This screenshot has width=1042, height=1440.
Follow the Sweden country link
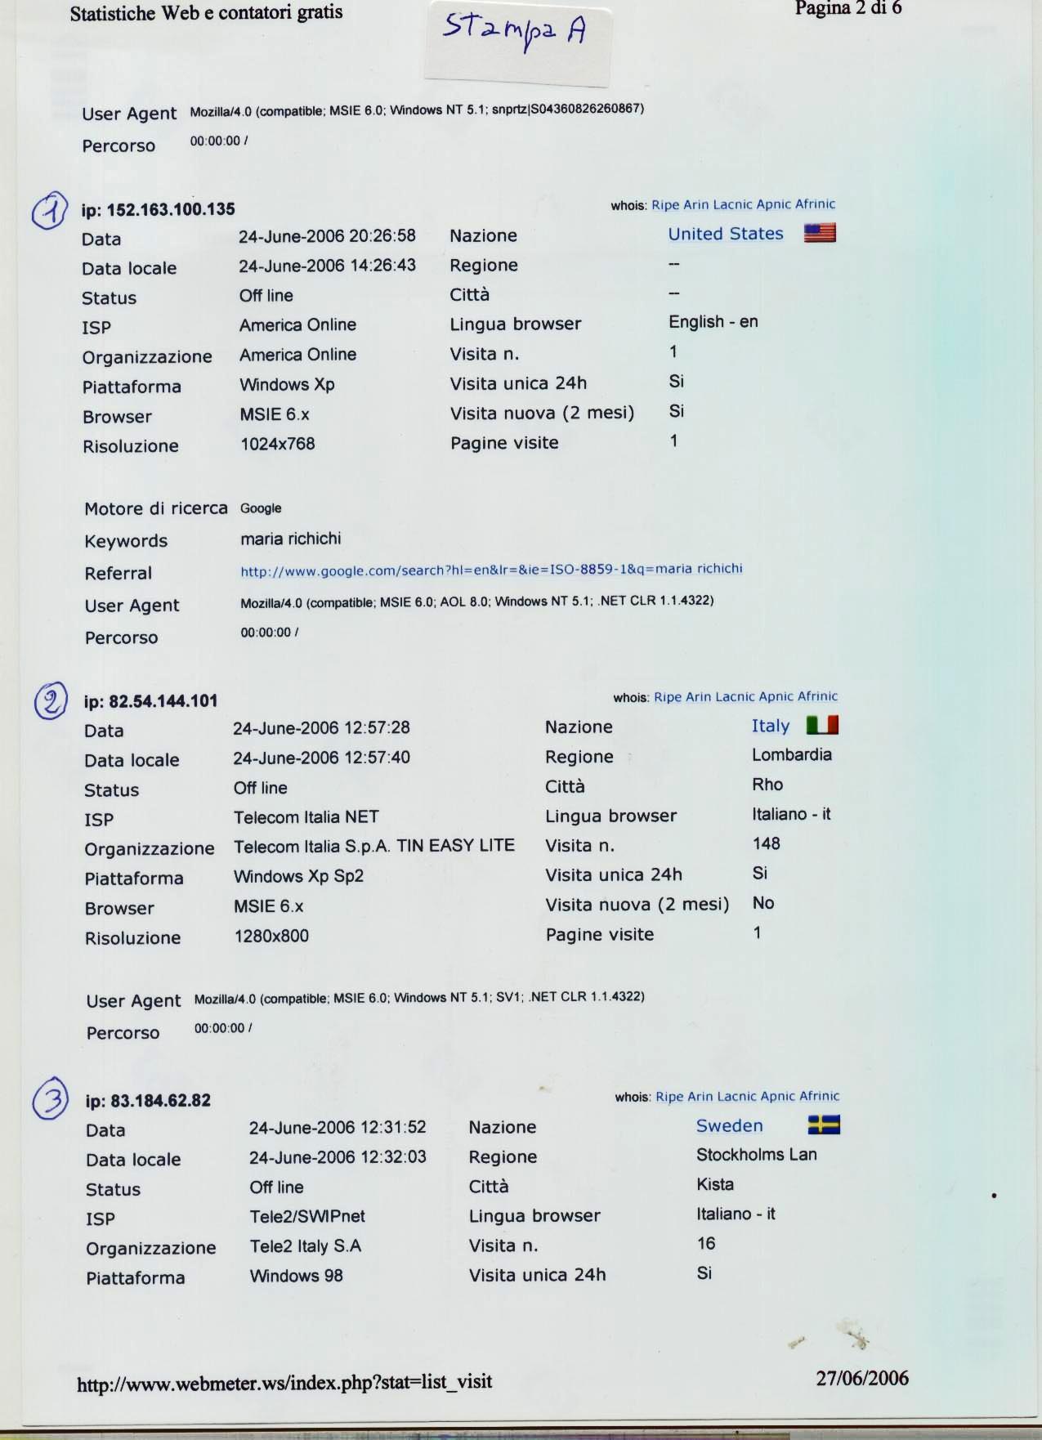729,1125
